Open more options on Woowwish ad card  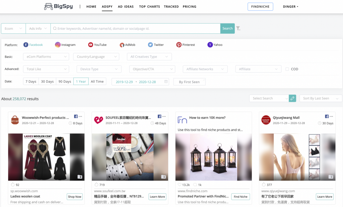click(x=80, y=117)
